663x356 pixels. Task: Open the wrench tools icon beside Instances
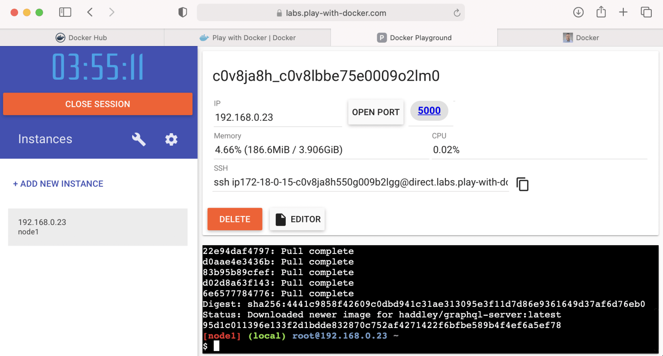139,139
